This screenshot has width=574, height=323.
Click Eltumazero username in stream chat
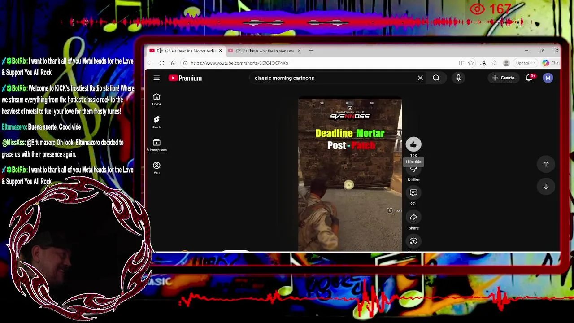(14, 127)
